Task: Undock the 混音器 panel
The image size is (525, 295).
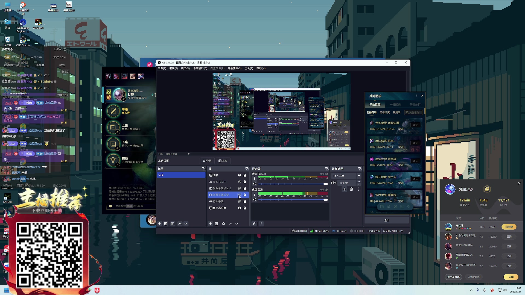Action: (327, 169)
